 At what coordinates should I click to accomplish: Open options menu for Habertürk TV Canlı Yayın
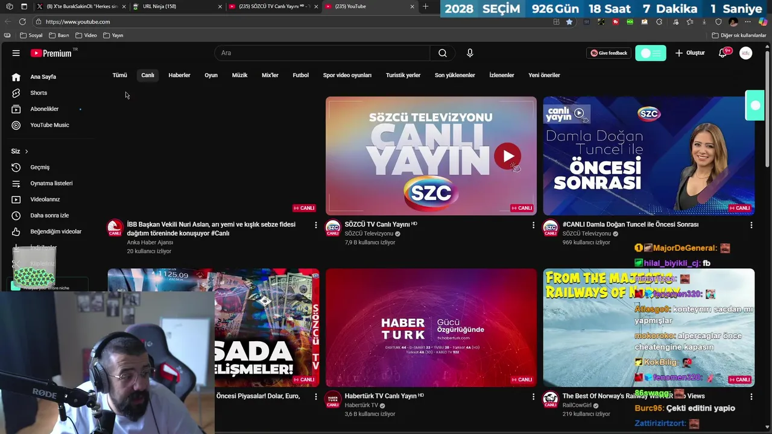click(x=533, y=397)
